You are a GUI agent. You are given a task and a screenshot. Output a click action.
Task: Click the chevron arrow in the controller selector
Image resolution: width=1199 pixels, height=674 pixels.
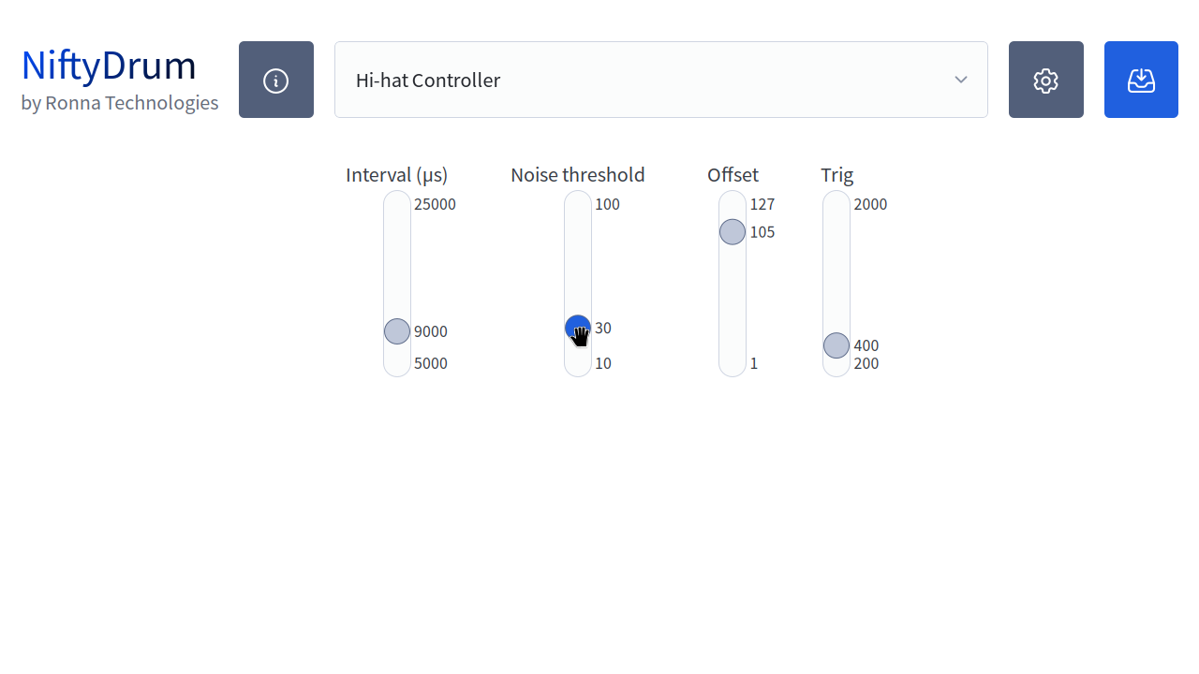961,80
